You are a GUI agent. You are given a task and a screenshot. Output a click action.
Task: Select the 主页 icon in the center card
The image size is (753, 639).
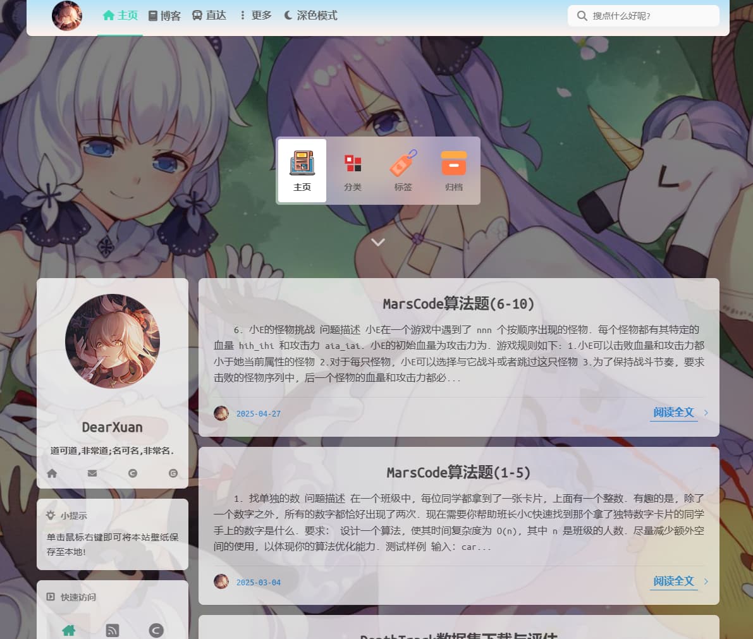tap(302, 163)
